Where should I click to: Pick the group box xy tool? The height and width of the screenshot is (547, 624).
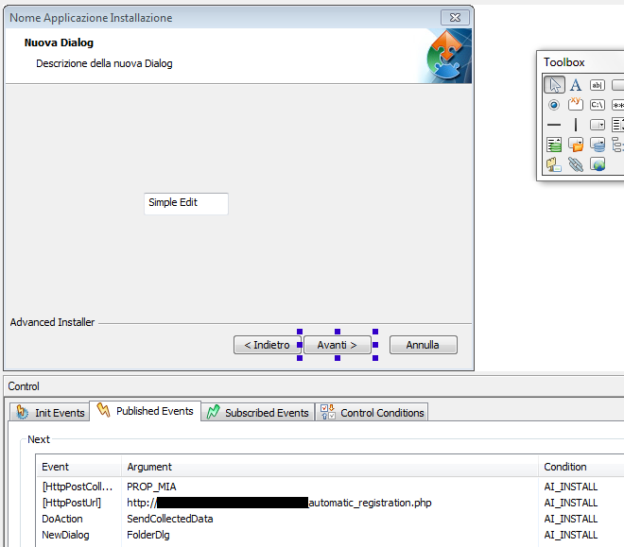tap(576, 105)
